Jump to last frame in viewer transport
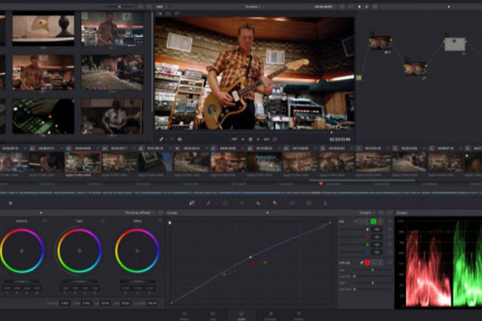The height and width of the screenshot is (321, 482). (x=267, y=139)
